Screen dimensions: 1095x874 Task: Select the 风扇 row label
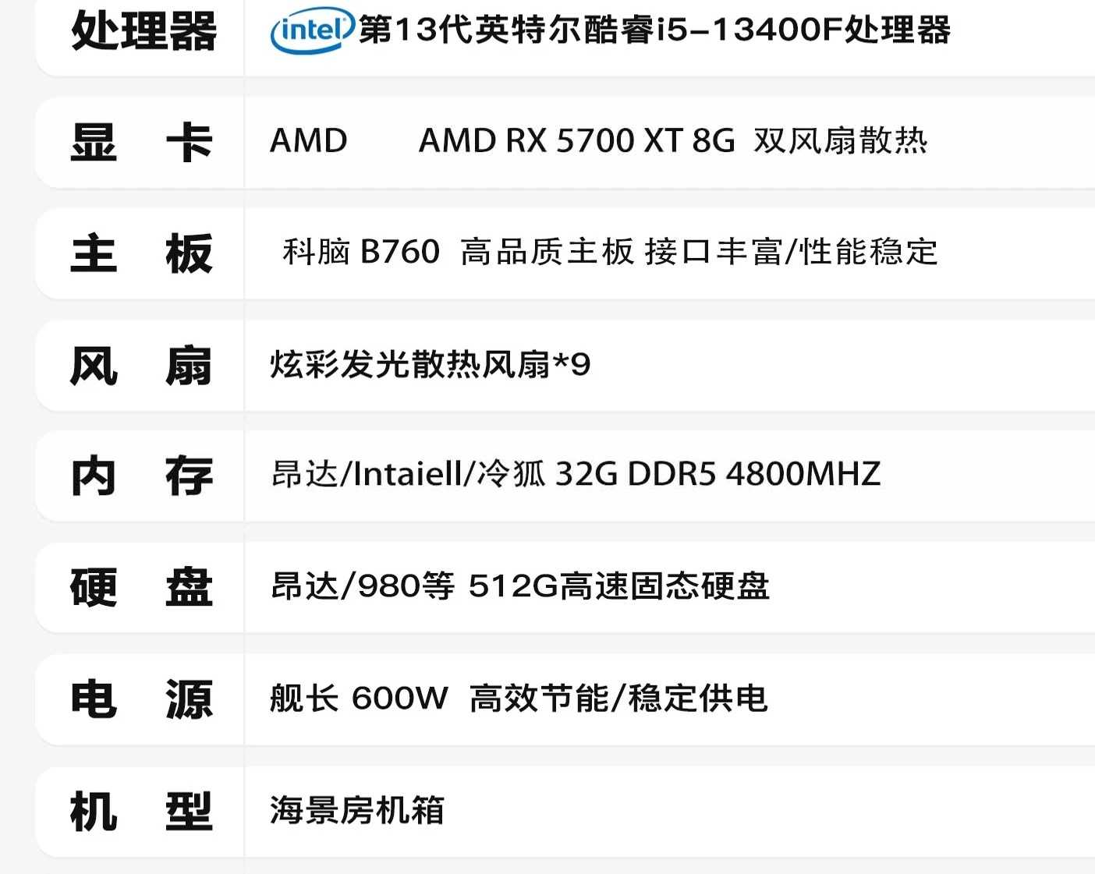click(x=141, y=366)
